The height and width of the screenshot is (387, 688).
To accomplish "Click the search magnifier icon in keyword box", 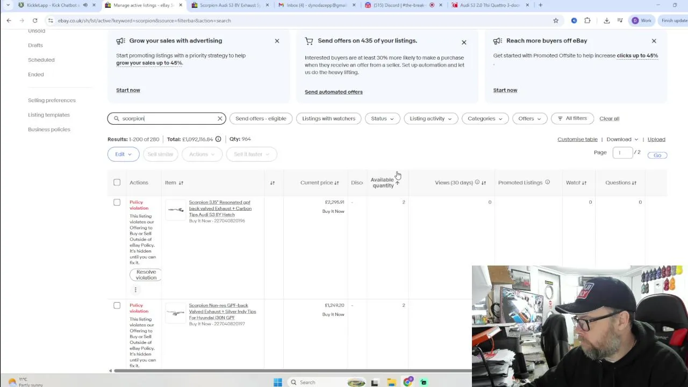I will (x=116, y=118).
